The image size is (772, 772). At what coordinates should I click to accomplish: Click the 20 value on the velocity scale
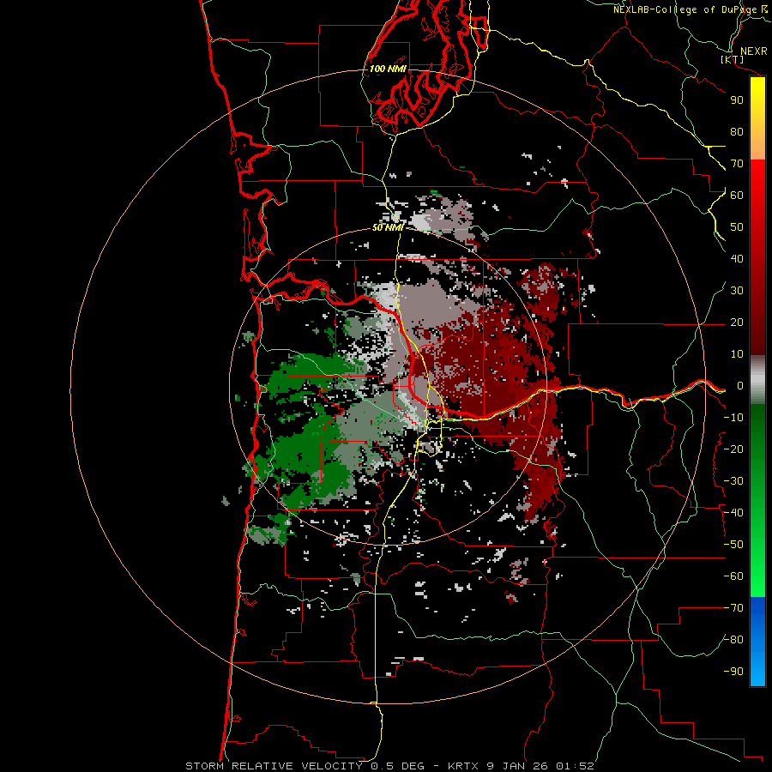[x=737, y=322]
